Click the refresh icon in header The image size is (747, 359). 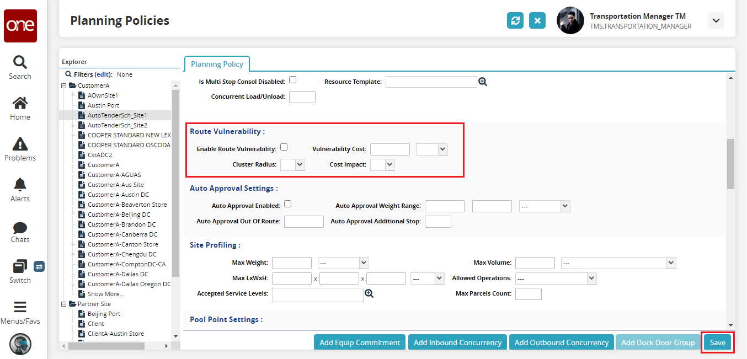click(515, 20)
